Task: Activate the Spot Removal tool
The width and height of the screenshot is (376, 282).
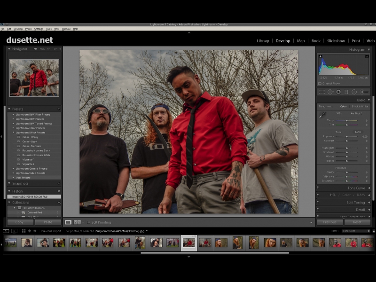Action: (x=330, y=92)
